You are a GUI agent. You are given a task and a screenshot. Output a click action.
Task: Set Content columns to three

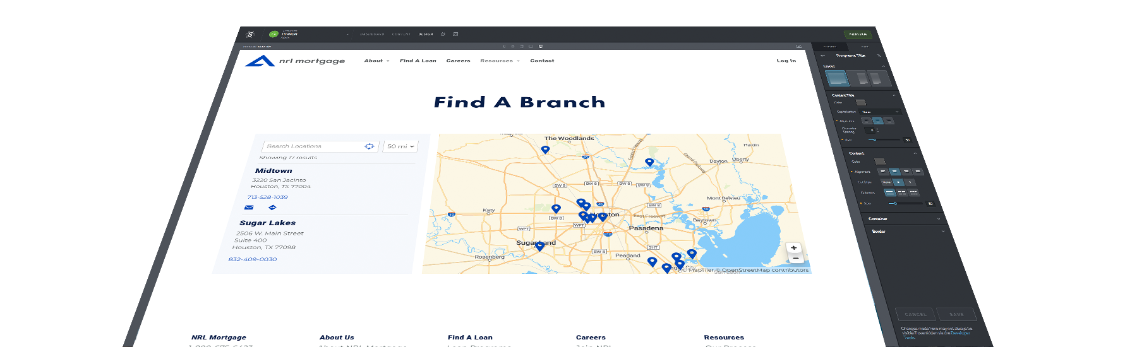point(913,192)
